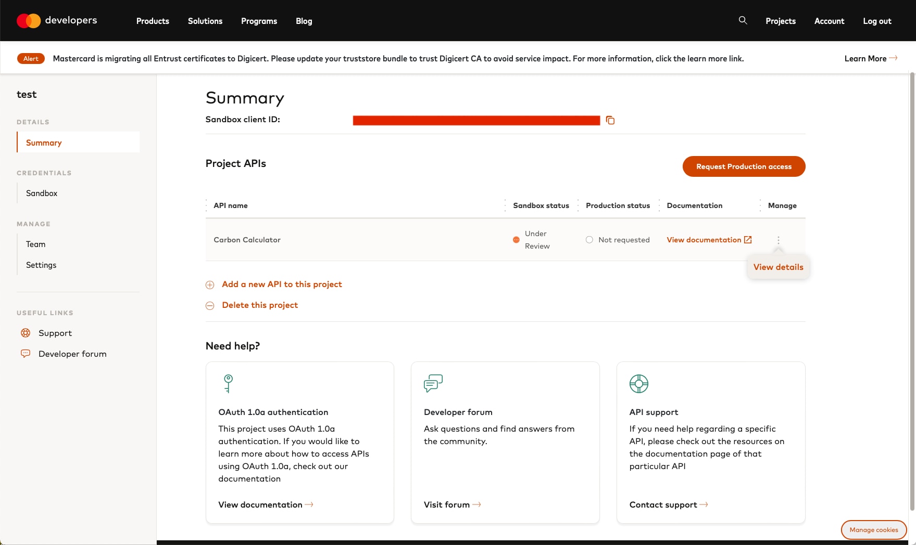Click the Manage cookies button

(873, 530)
